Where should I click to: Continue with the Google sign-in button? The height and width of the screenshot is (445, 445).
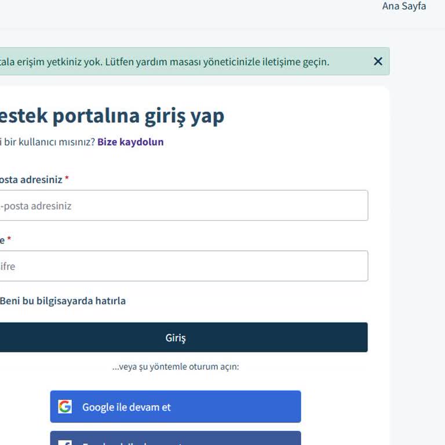pos(176,407)
